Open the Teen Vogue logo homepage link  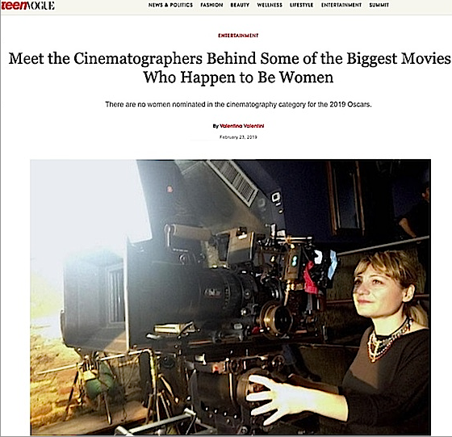pos(27,5)
